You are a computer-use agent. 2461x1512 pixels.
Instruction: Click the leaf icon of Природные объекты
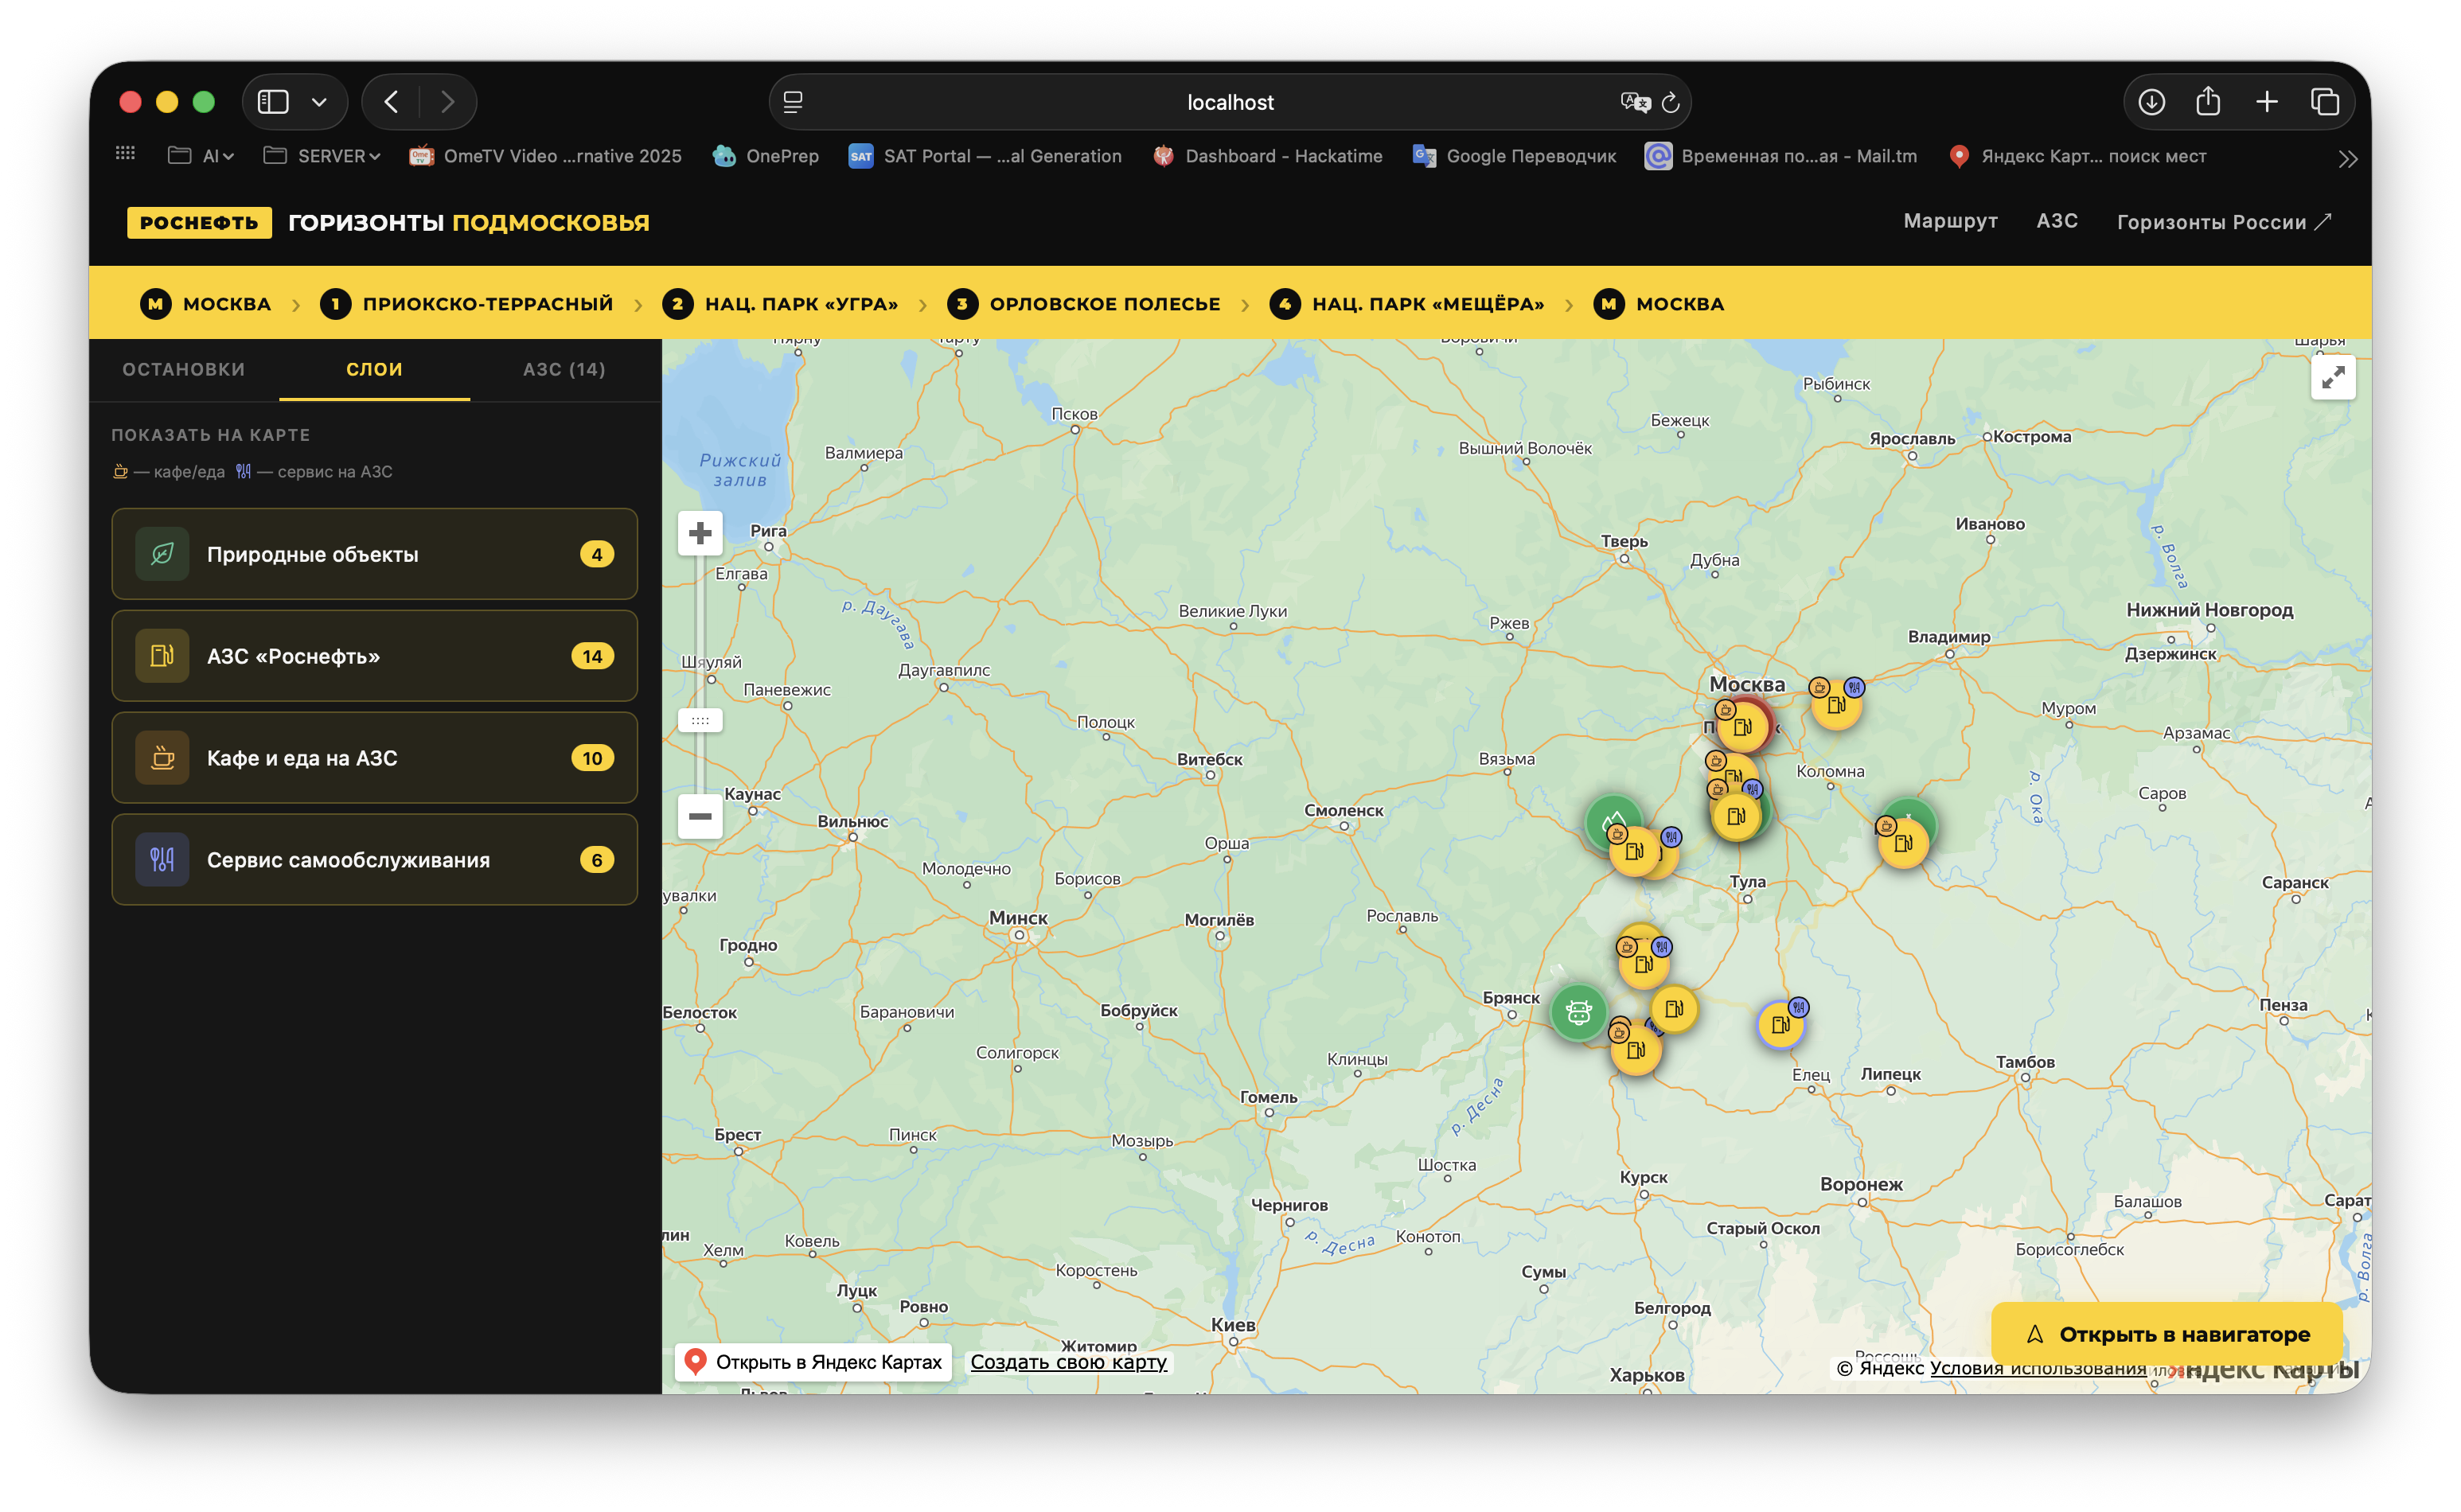pos(162,554)
